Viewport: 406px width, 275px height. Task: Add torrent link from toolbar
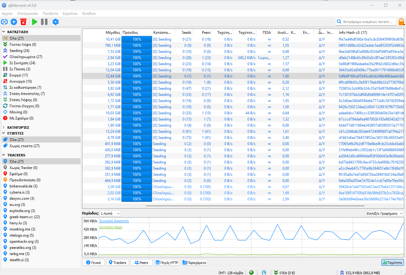coord(4,22)
